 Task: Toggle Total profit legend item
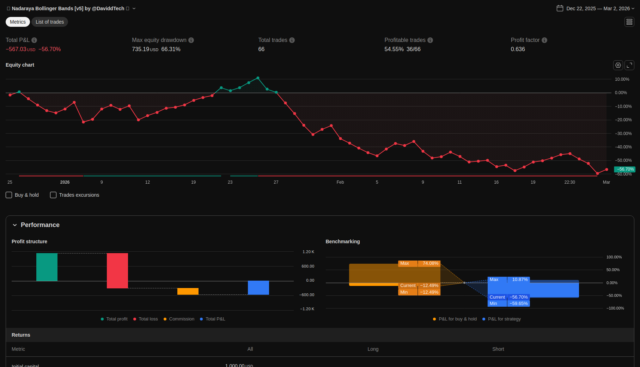pyautogui.click(x=117, y=319)
